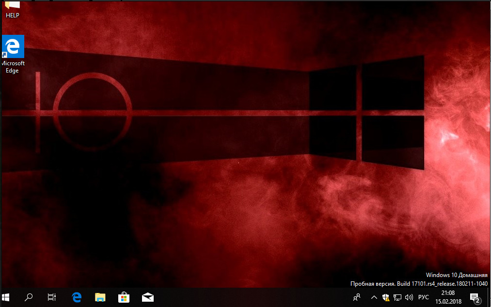The height and width of the screenshot is (307, 491).
Task: Select Microsoft Edge desktop shortcut
Action: [13, 54]
